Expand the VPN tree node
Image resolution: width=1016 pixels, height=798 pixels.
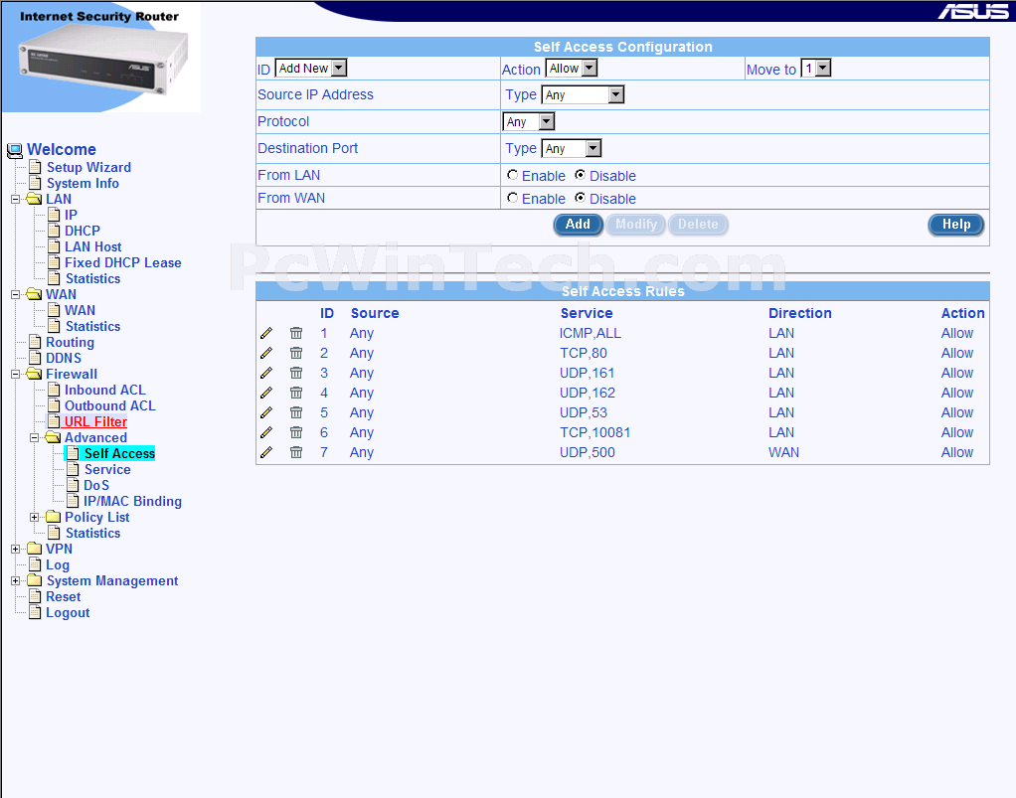[16, 550]
